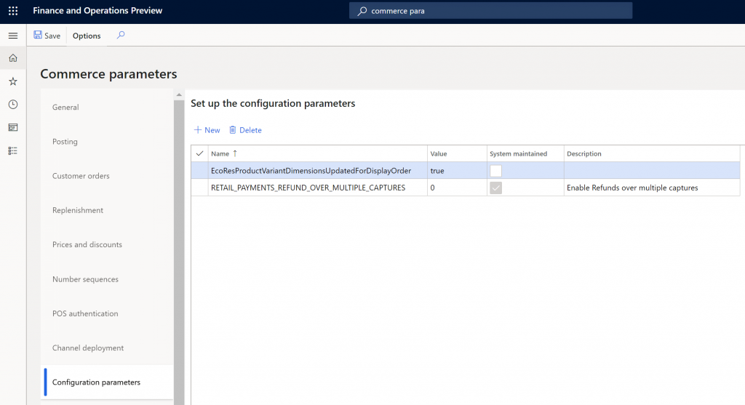This screenshot has height=405, width=745.
Task: Click the empty description cell of EcoRes row
Action: 652,170
